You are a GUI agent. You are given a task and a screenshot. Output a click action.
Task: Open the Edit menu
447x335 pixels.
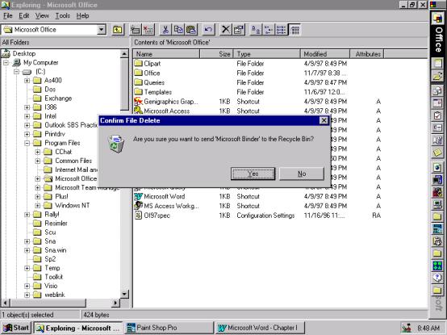tap(24, 15)
